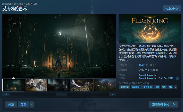Expand the publisher list plus button
Viewport: 183px width, 112px height.
(178, 78)
